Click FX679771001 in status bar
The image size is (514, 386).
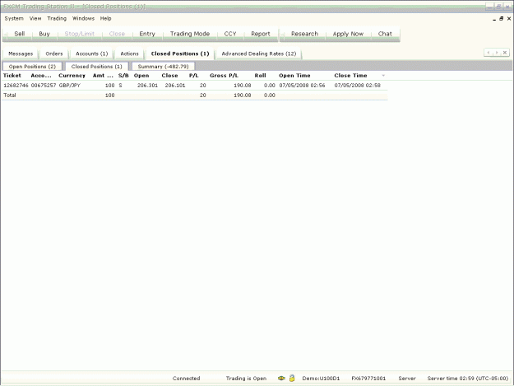tap(368, 378)
